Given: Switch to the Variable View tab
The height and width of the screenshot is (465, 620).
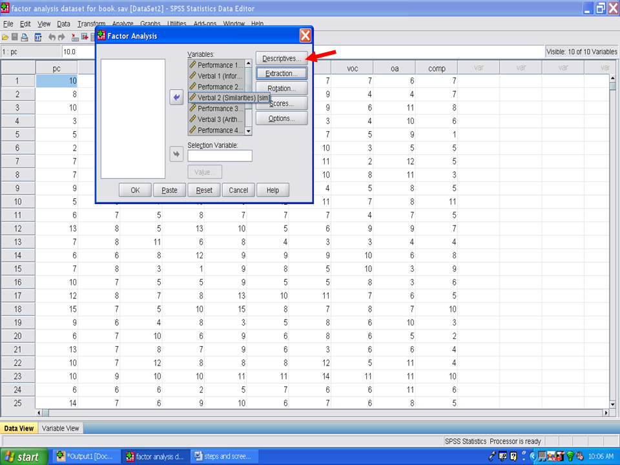Looking at the screenshot, I should [61, 428].
